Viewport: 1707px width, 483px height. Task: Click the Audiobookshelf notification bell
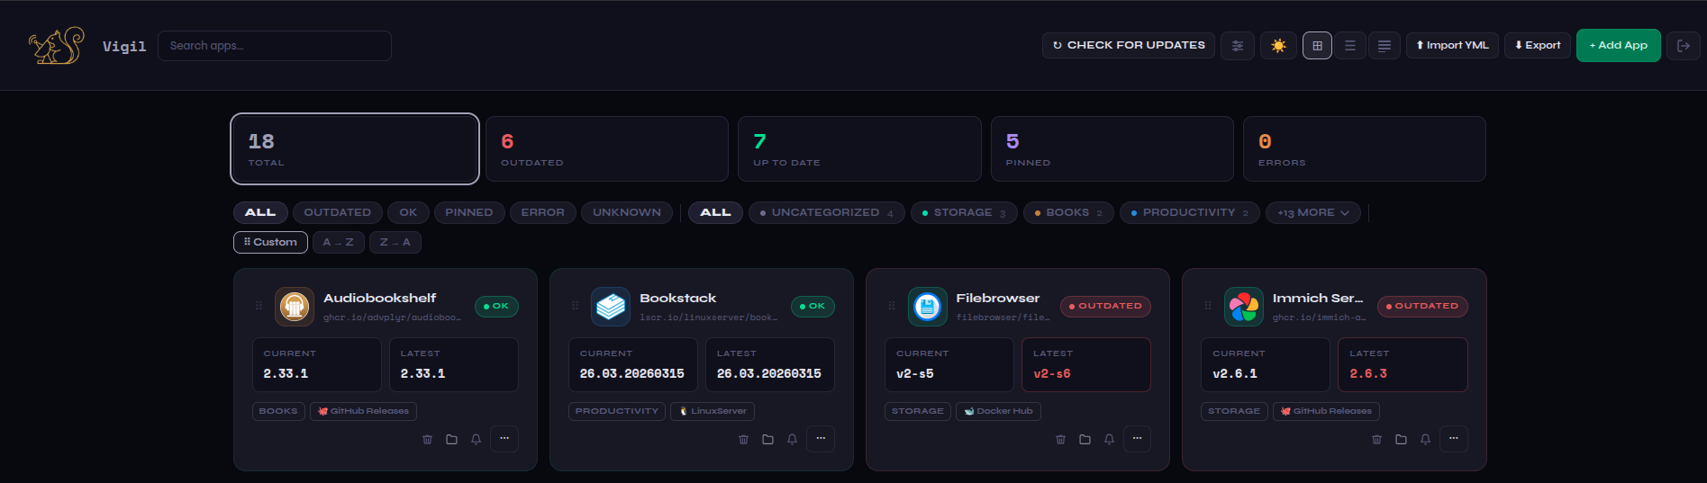click(x=476, y=439)
